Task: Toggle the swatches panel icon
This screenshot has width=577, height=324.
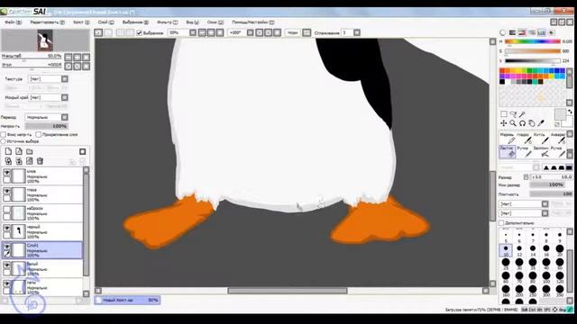Action: [541, 32]
